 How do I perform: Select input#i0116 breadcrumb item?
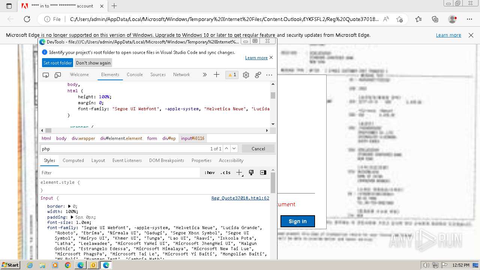point(193,138)
